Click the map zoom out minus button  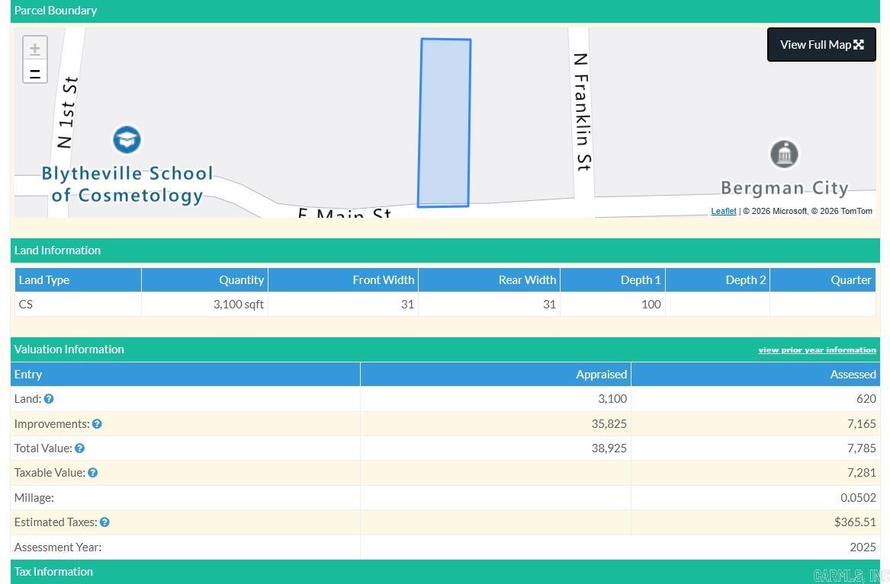tap(35, 73)
